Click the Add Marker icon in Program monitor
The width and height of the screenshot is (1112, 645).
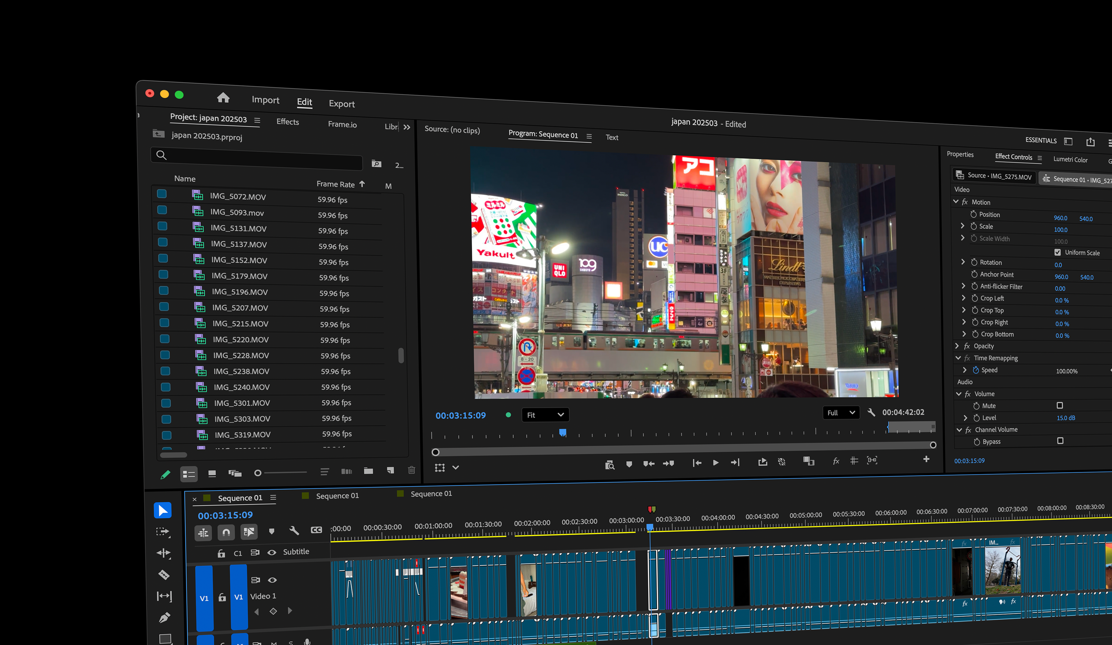tap(629, 464)
